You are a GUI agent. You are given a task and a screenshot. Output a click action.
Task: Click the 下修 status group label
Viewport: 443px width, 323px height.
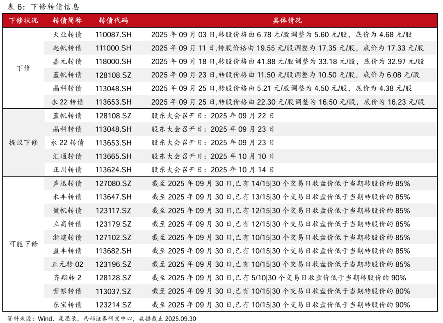23,68
